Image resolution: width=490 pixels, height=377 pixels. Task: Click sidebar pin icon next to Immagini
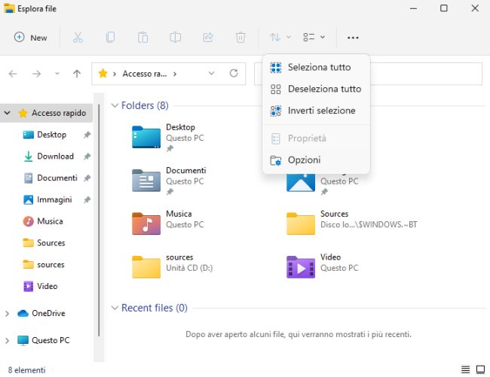pos(87,199)
